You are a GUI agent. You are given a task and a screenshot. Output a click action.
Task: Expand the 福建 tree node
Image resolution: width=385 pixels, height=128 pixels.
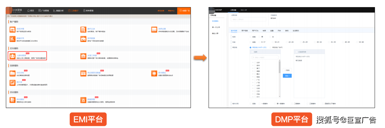[x=253, y=71]
